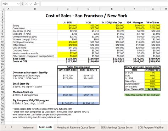
Task: Select One man sales team - StartUp label
Action: pos(30,73)
